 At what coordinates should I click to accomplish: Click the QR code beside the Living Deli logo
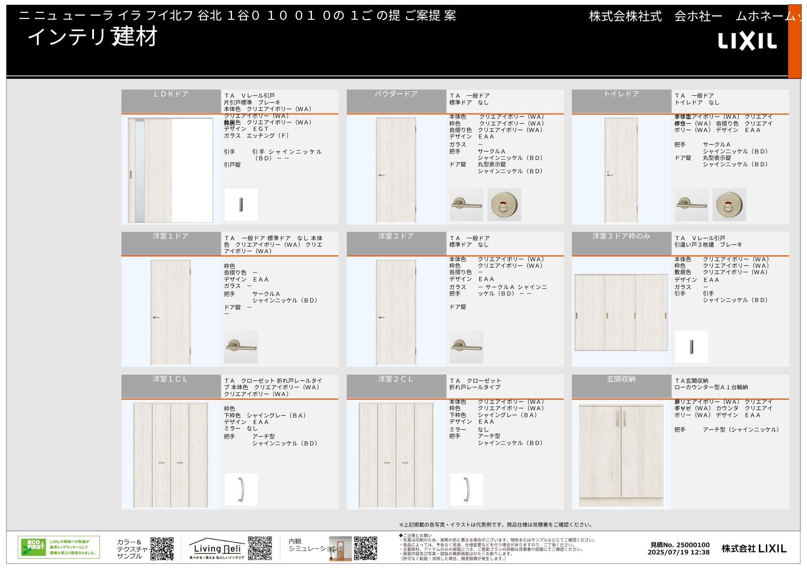(260, 548)
